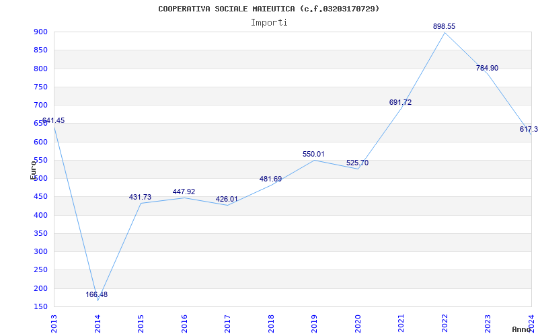Click the 700 y-axis tick label
538x336 pixels.
tap(40, 105)
